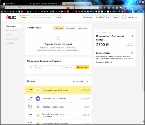Click the wallet icon of the 15 янв top-up row
The width and height of the screenshot is (145, 125).
click(38, 90)
